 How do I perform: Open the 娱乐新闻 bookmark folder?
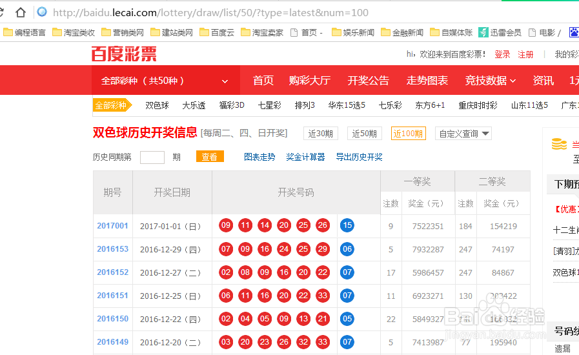[353, 32]
